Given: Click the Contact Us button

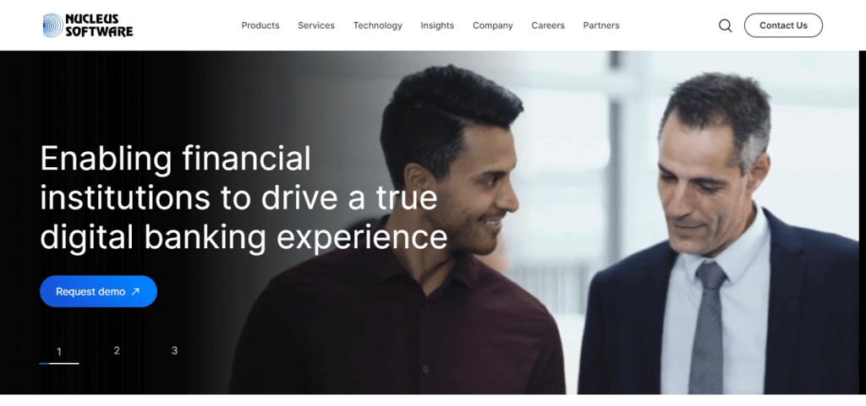Looking at the screenshot, I should pyautogui.click(x=783, y=25).
